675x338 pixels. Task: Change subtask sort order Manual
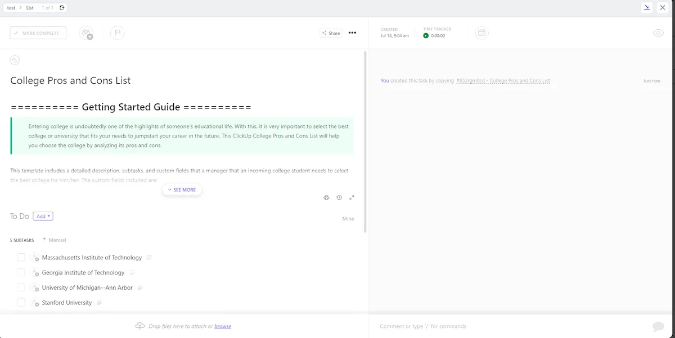[54, 240]
